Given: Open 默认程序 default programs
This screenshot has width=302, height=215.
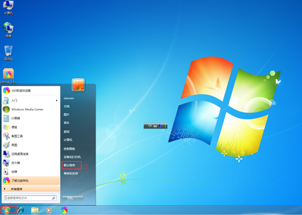Looking at the screenshot, I should point(70,165).
